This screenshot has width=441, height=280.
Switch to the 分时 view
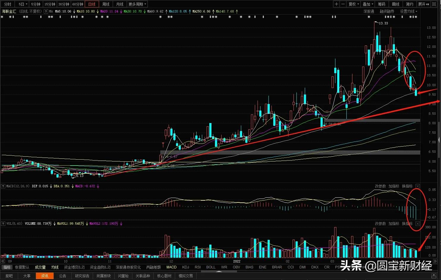pos(8,4)
